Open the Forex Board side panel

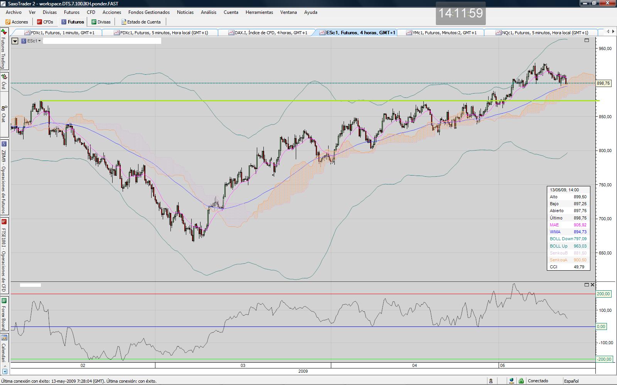coord(4,314)
